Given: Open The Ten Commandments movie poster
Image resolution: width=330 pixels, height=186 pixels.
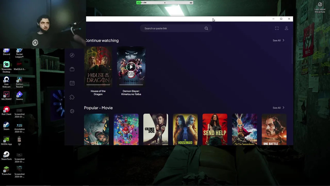Looking at the screenshot, I should (x=244, y=129).
